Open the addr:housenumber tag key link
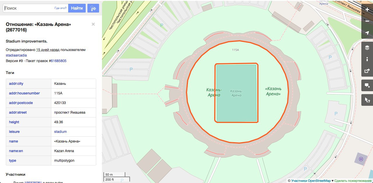Viewport: 373px width, 183px height. (x=24, y=93)
